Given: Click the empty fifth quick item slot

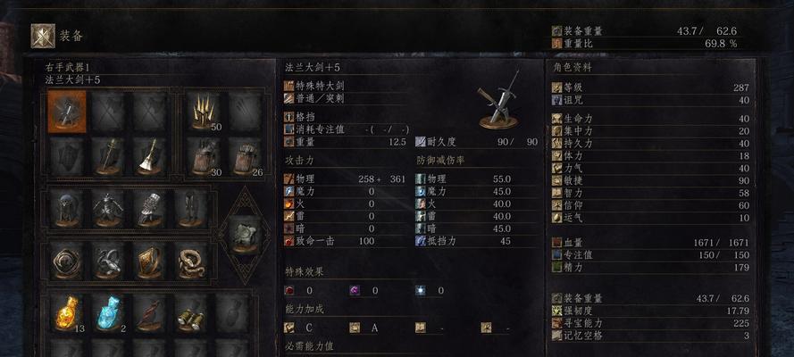Looking at the screenshot, I should coord(232,313).
